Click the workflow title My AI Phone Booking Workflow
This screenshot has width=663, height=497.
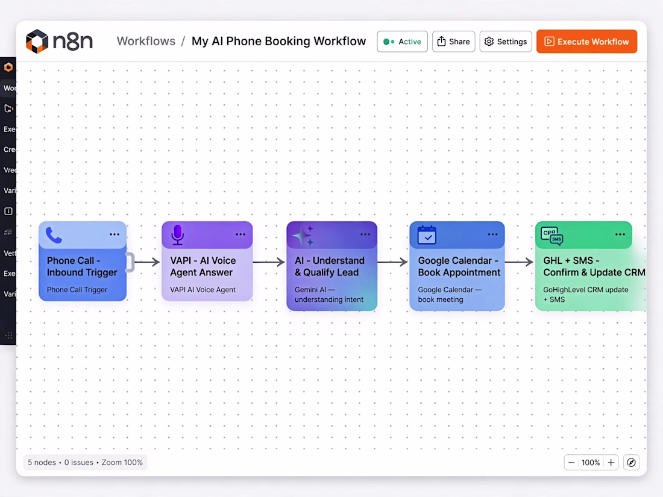(278, 41)
